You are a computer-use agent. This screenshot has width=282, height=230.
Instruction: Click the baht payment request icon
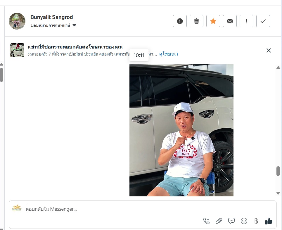pos(256,221)
